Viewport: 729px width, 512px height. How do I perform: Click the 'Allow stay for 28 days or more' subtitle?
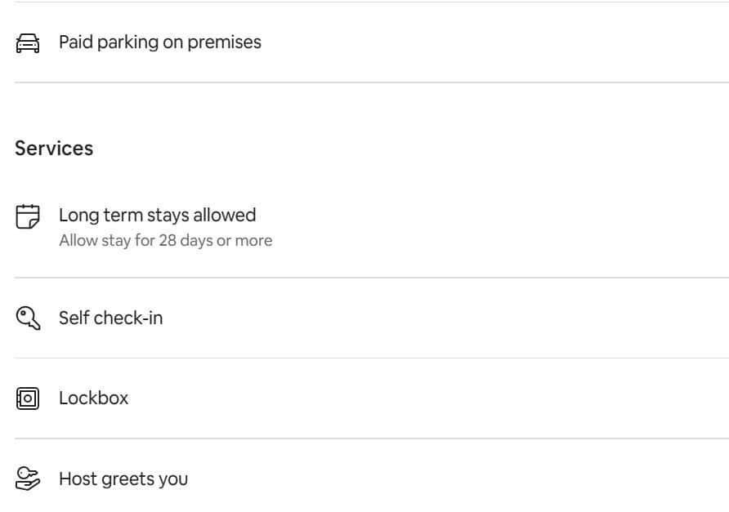point(165,241)
